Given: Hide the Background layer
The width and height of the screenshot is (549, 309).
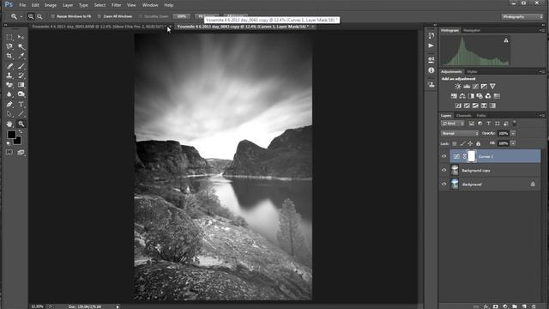Looking at the screenshot, I should pyautogui.click(x=444, y=184).
